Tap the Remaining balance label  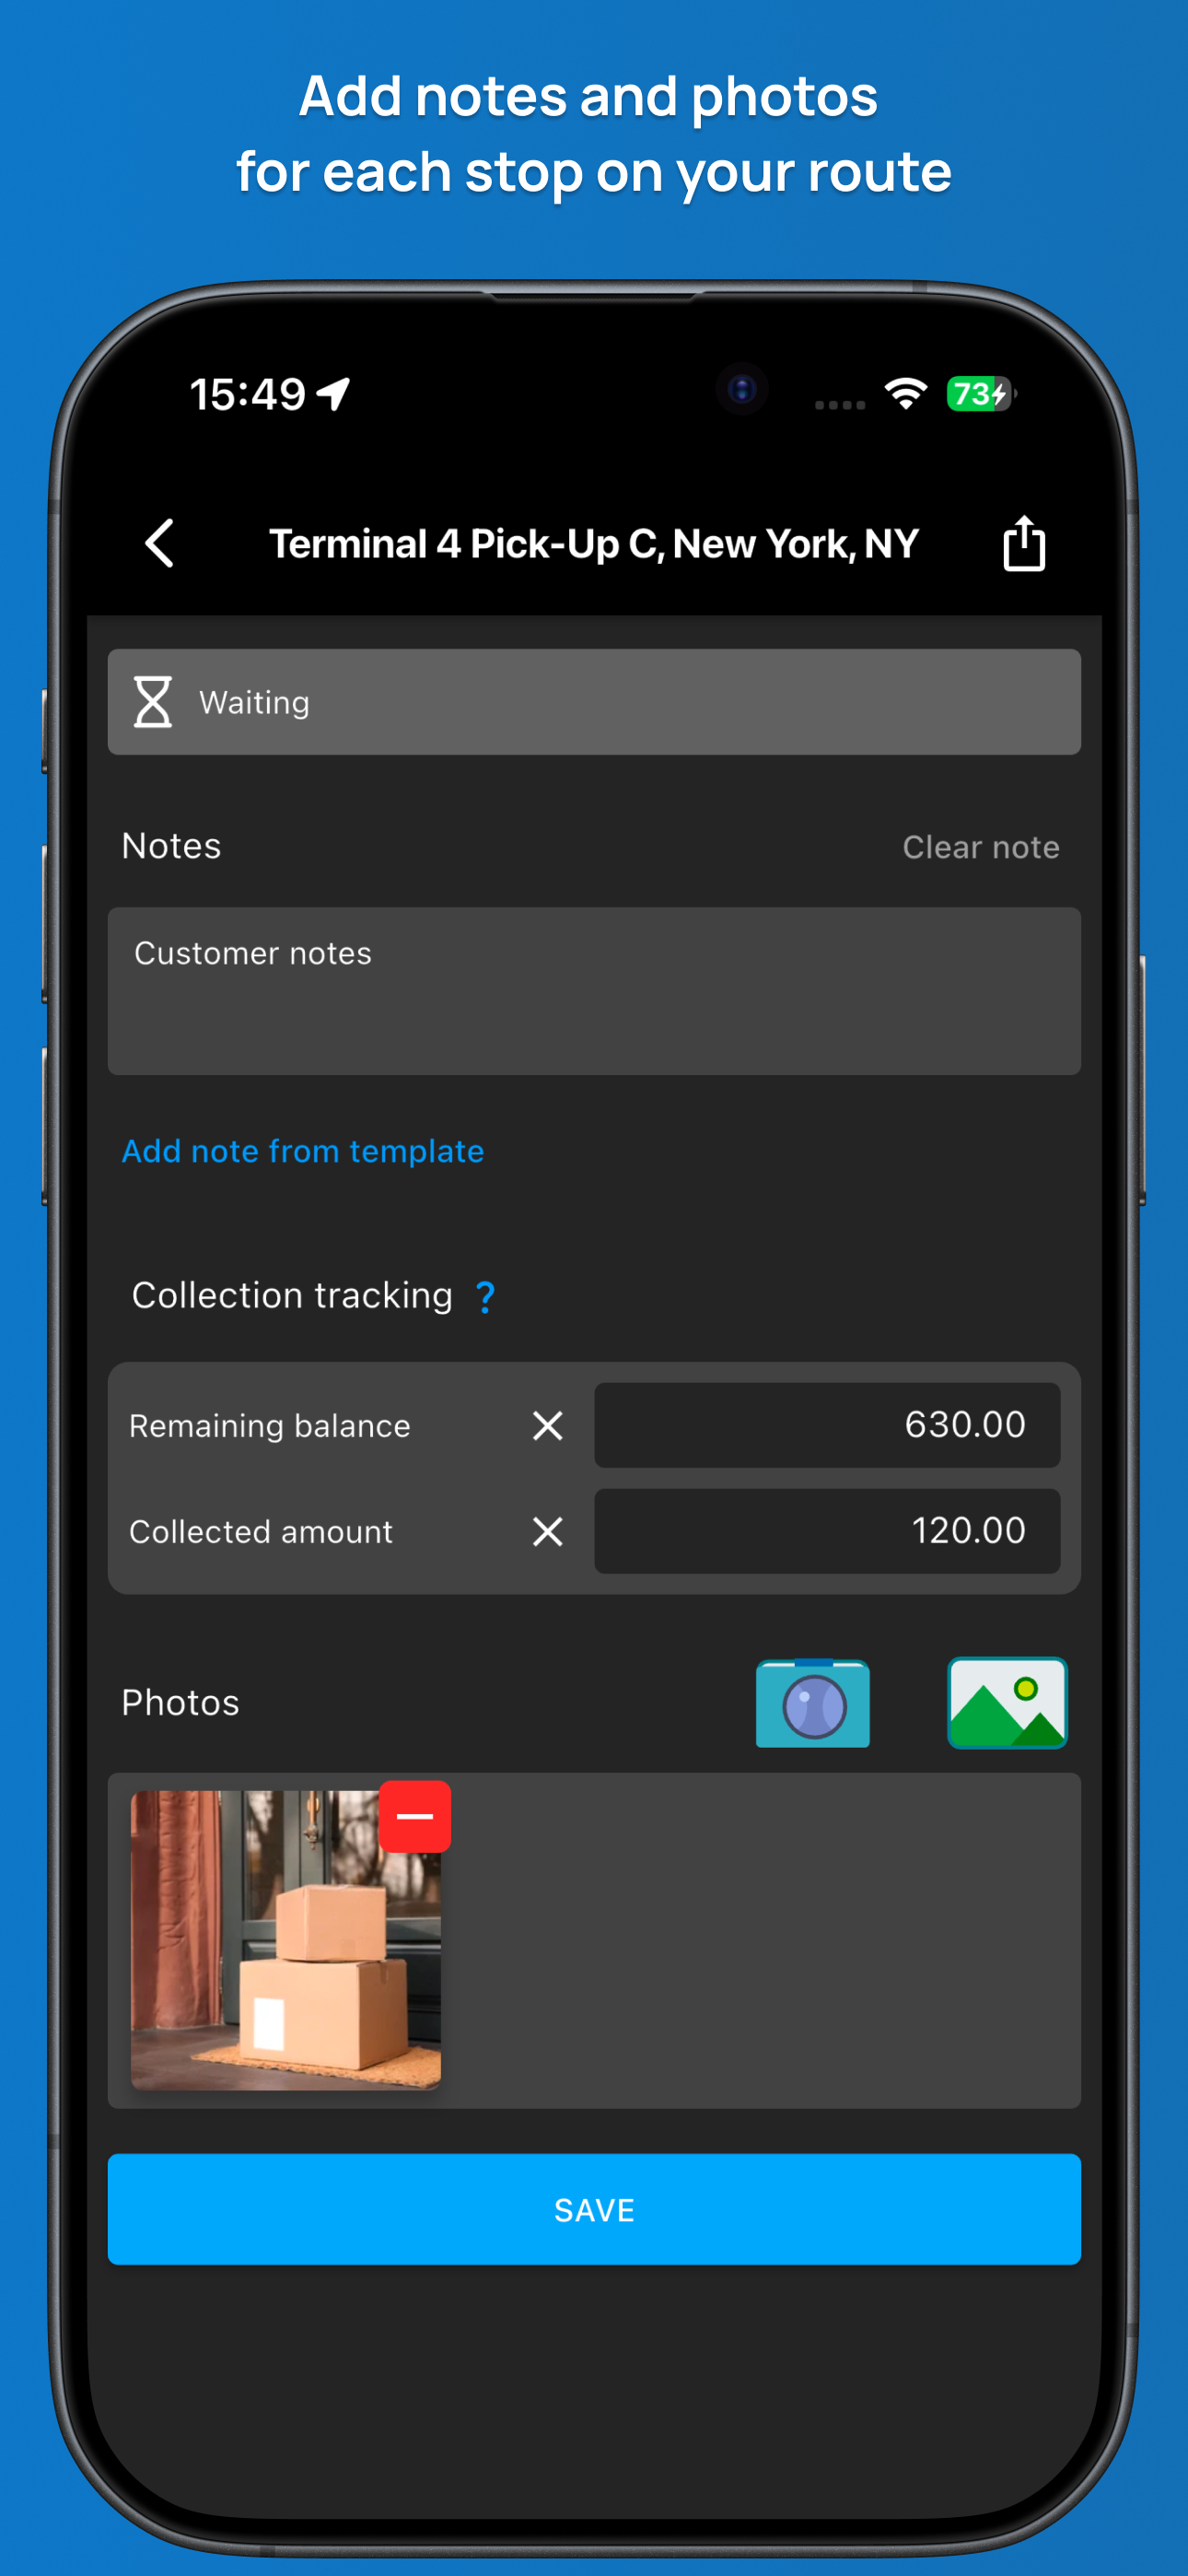[x=270, y=1426]
